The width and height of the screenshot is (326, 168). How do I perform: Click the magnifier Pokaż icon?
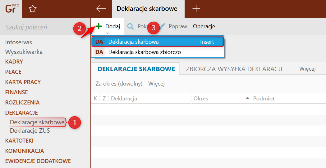pyautogui.click(x=130, y=27)
